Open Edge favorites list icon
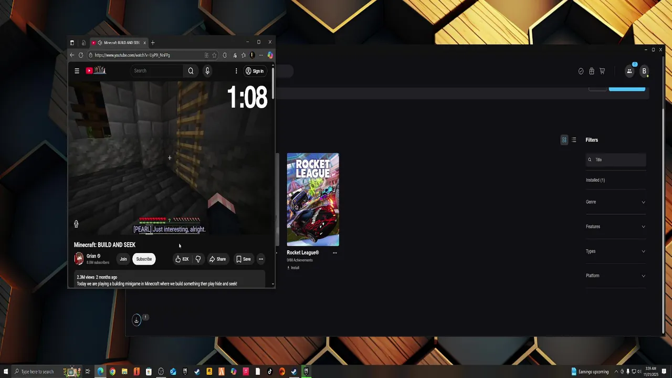 coord(244,55)
